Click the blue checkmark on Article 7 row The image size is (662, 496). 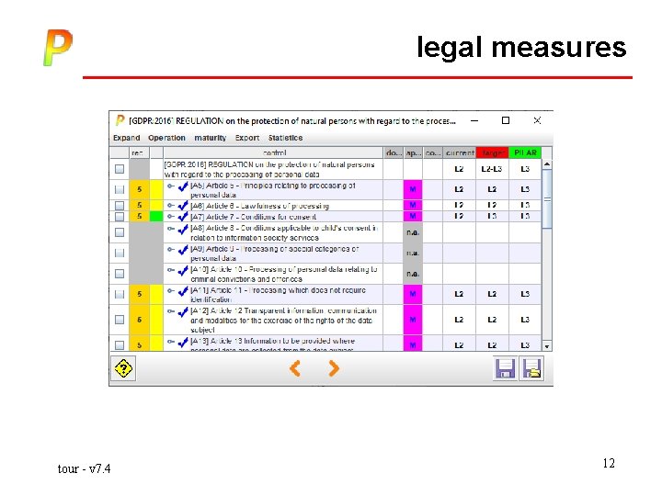click(183, 217)
